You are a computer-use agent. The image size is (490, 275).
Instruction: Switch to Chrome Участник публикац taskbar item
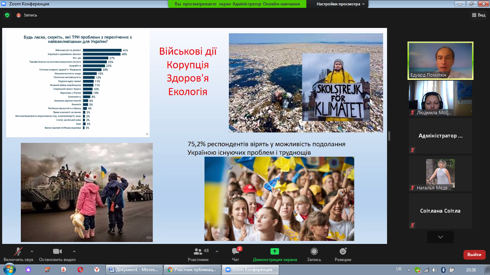tap(192, 270)
